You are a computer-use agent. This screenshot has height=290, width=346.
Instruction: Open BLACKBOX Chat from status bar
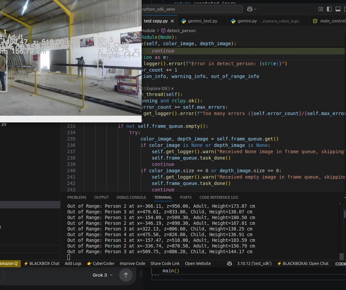pyautogui.click(x=42, y=264)
